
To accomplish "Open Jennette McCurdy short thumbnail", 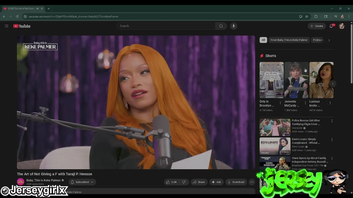I will (x=296, y=80).
